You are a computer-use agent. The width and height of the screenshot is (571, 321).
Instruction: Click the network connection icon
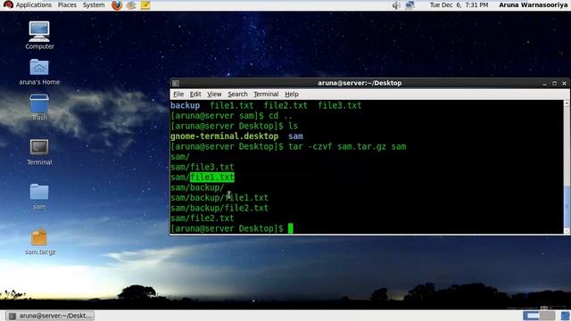pos(410,5)
